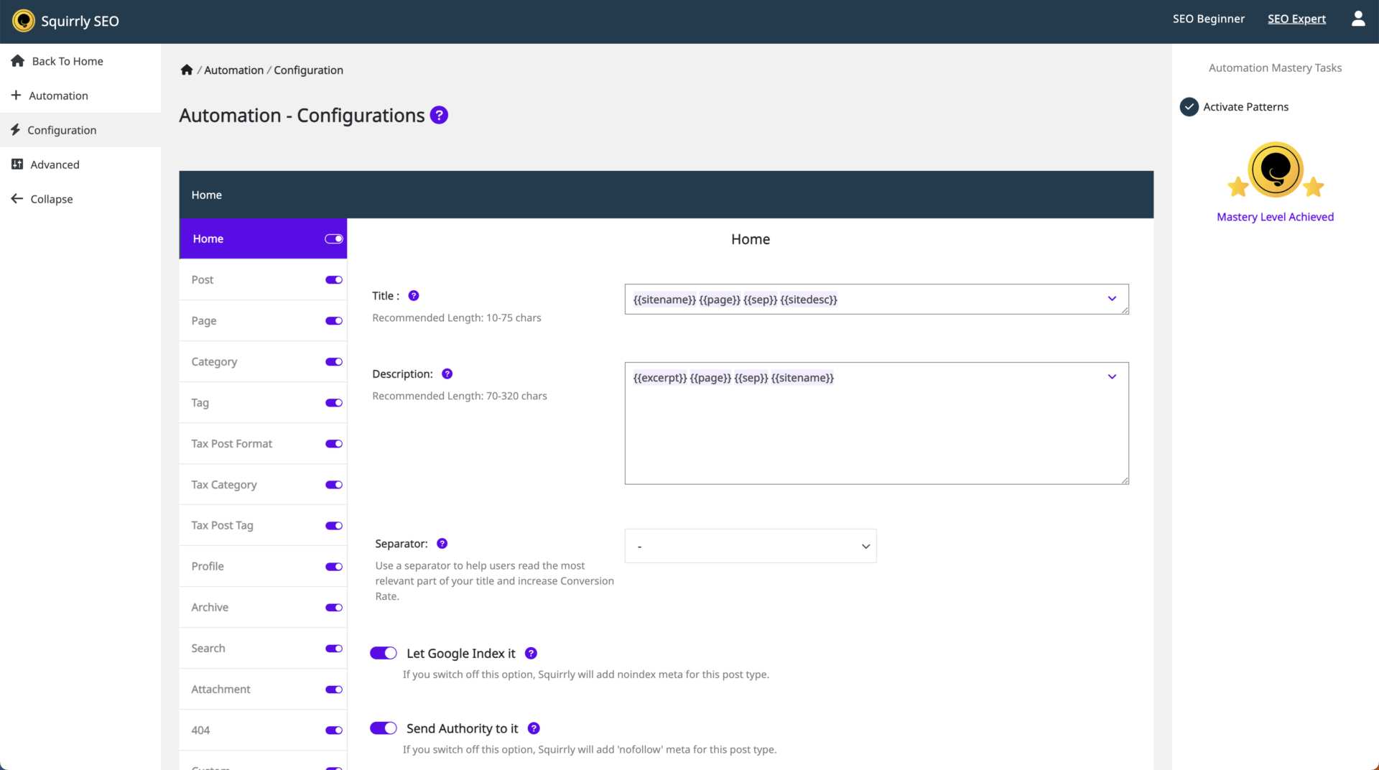This screenshot has height=770, width=1379.
Task: Click the home icon in breadcrumb
Action: pos(187,70)
